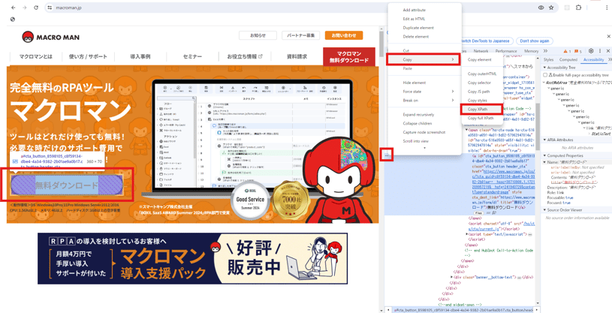The width and height of the screenshot is (612, 313).
Task: Open the 導入事例 navigation item
Action: [140, 56]
